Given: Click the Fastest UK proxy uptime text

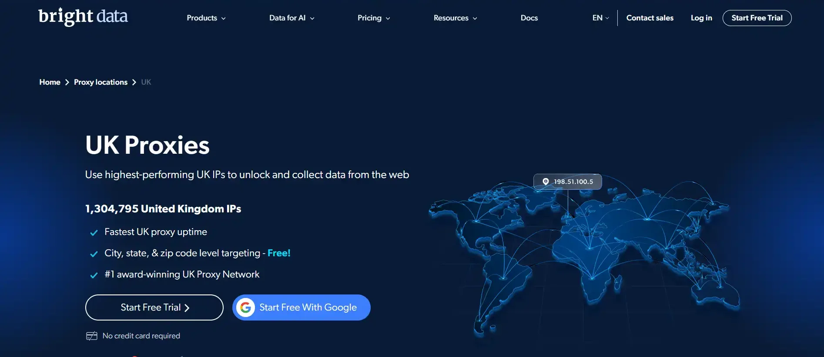Looking at the screenshot, I should coord(156,232).
